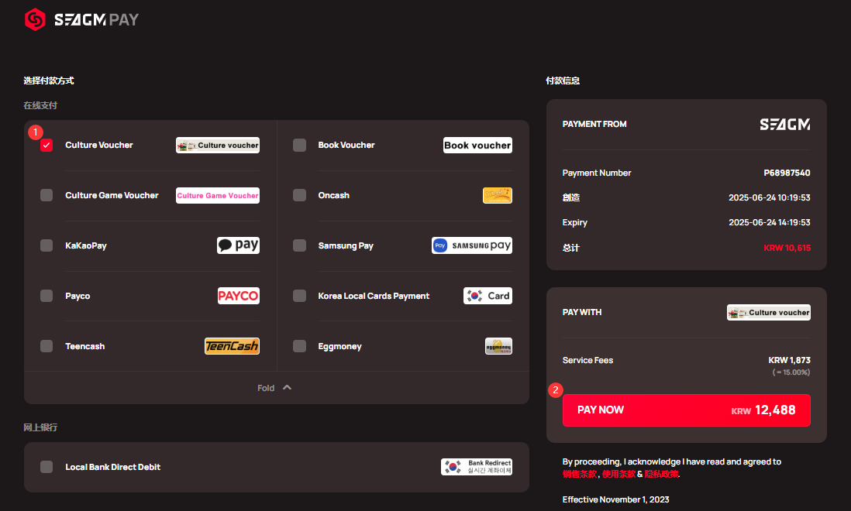The width and height of the screenshot is (851, 511).
Task: Click the Korea Local Cards Payment label
Action: [x=374, y=296]
